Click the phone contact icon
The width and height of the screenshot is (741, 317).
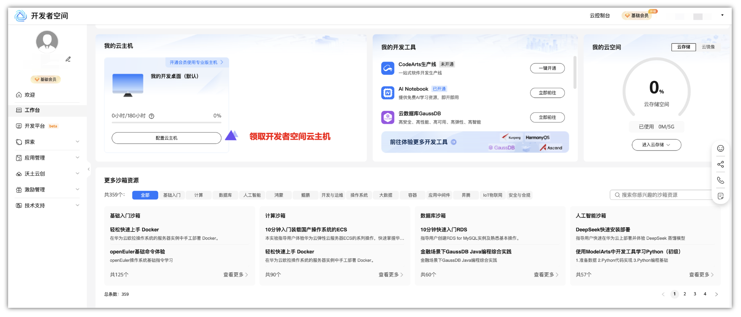(x=720, y=180)
